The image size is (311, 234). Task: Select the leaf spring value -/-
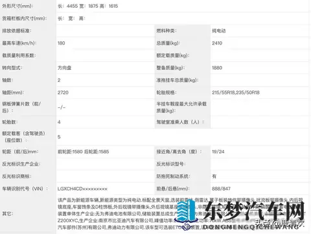coord(62,107)
